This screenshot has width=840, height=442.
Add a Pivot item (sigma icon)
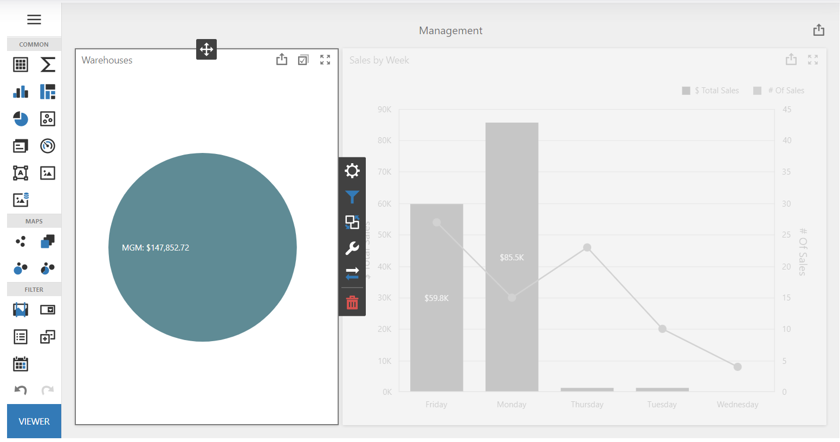click(48, 65)
